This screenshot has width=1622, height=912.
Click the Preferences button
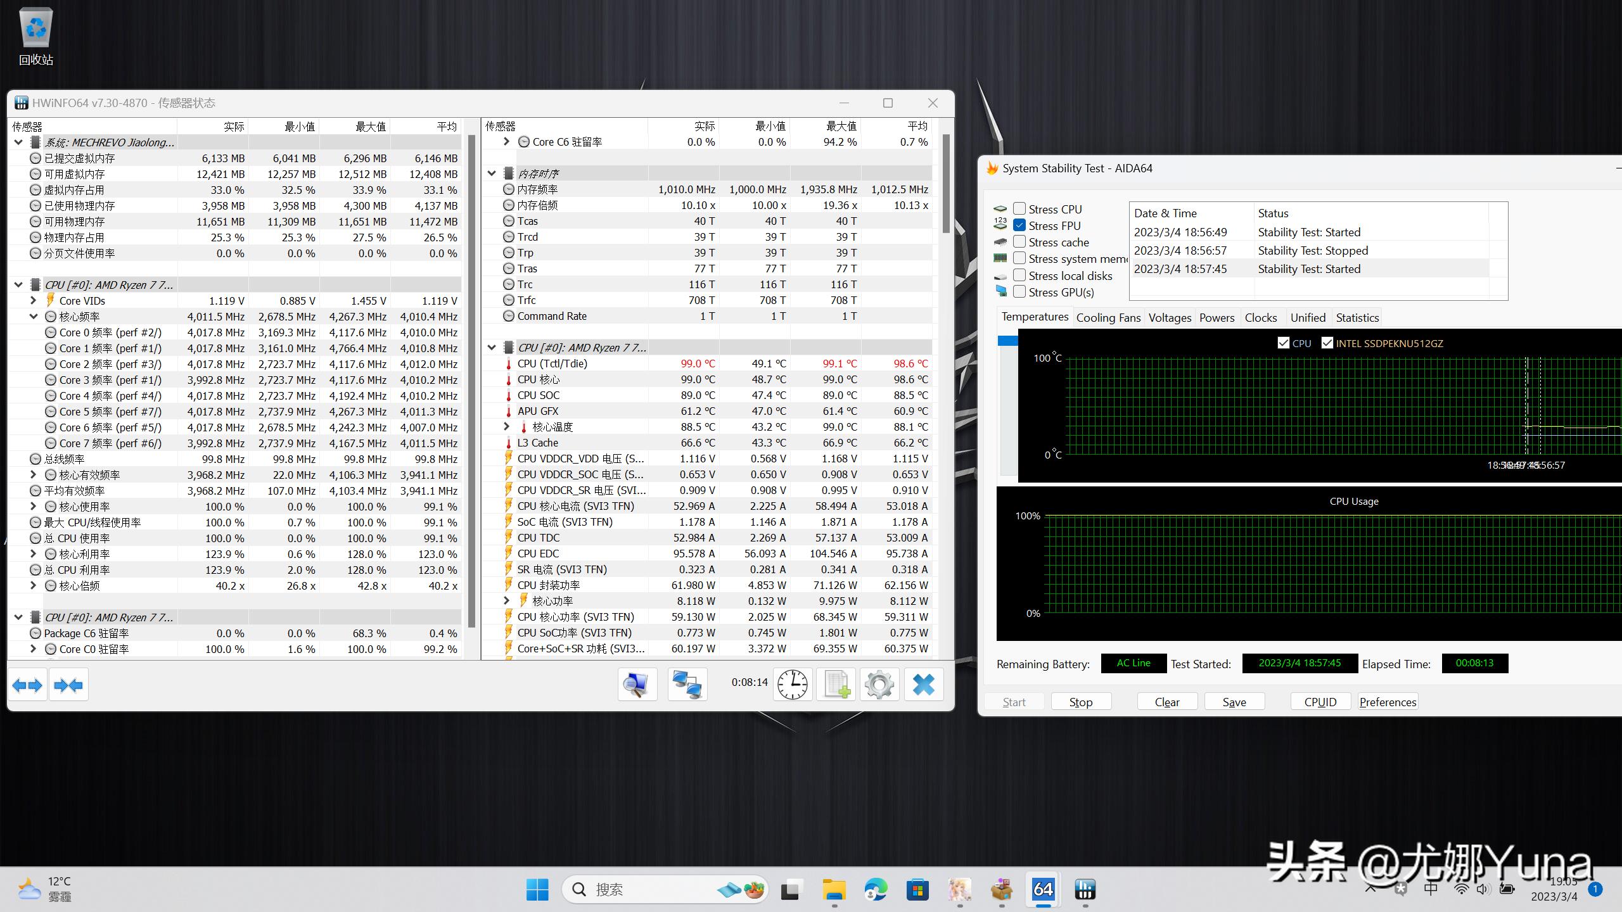click(x=1388, y=702)
